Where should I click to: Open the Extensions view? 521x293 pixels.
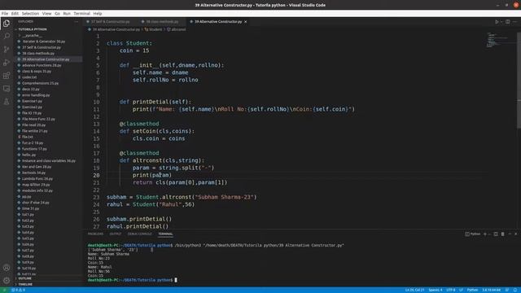pos(7,76)
